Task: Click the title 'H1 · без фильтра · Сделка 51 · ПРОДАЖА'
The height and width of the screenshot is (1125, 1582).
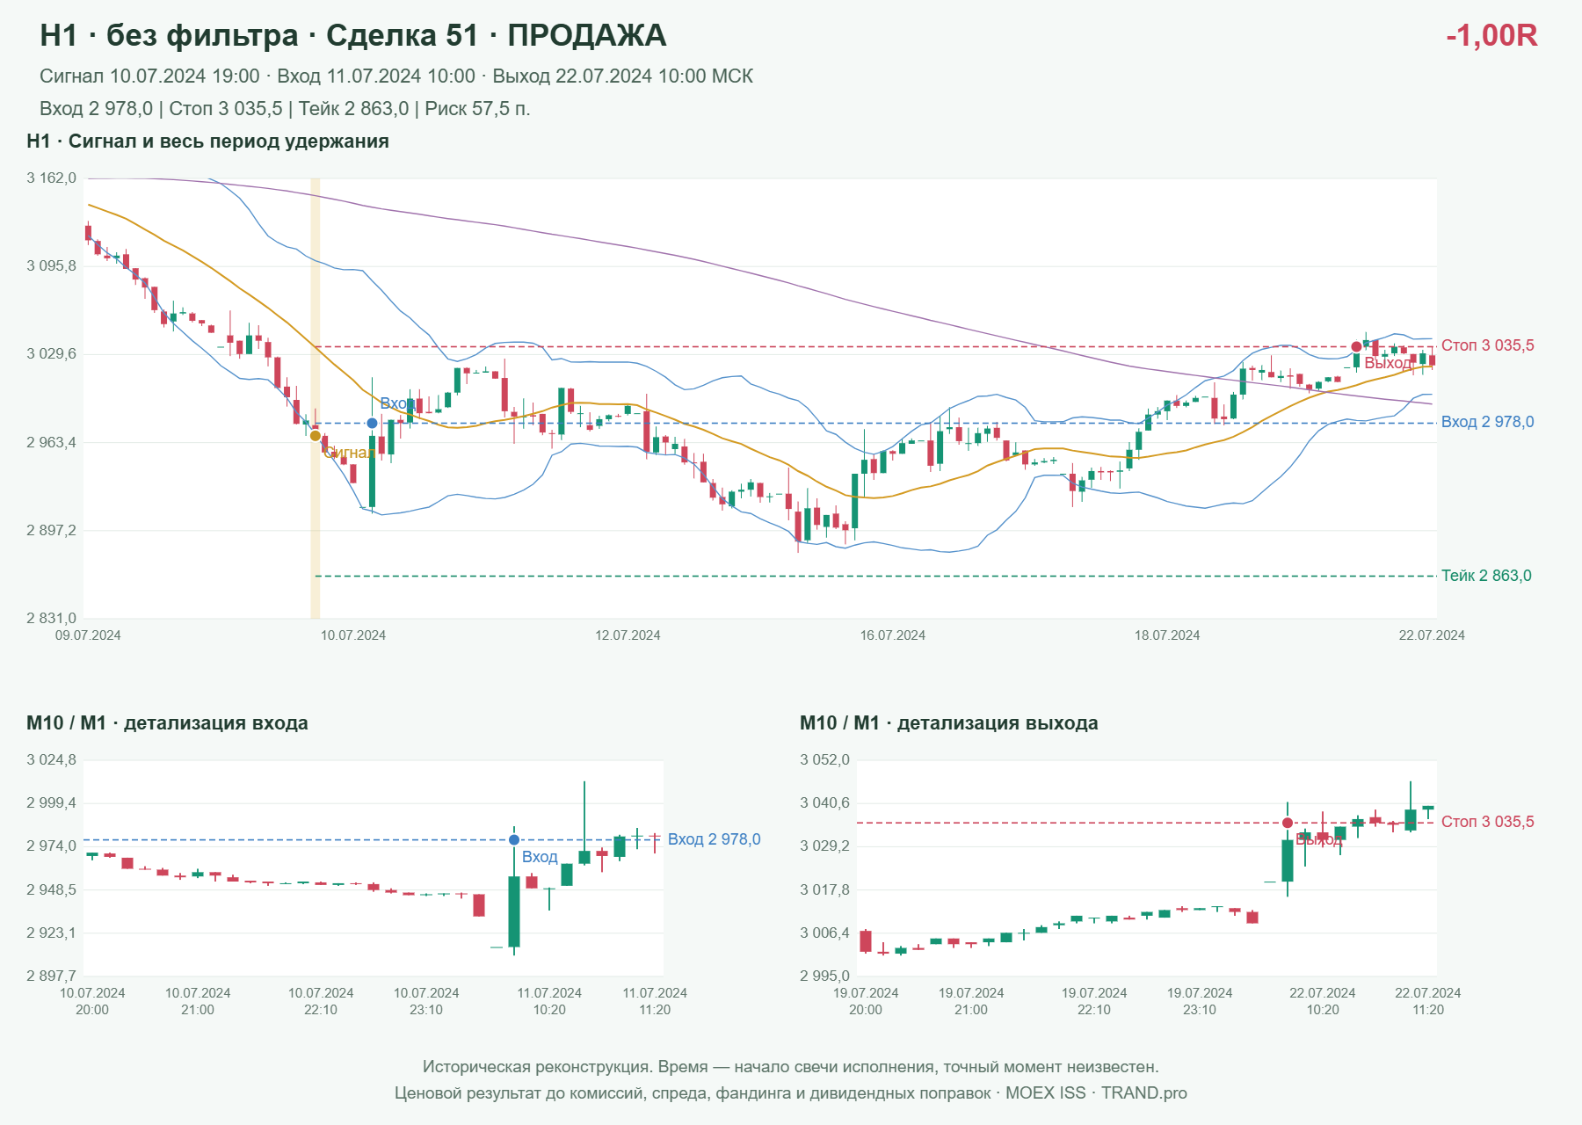Action: [x=353, y=35]
